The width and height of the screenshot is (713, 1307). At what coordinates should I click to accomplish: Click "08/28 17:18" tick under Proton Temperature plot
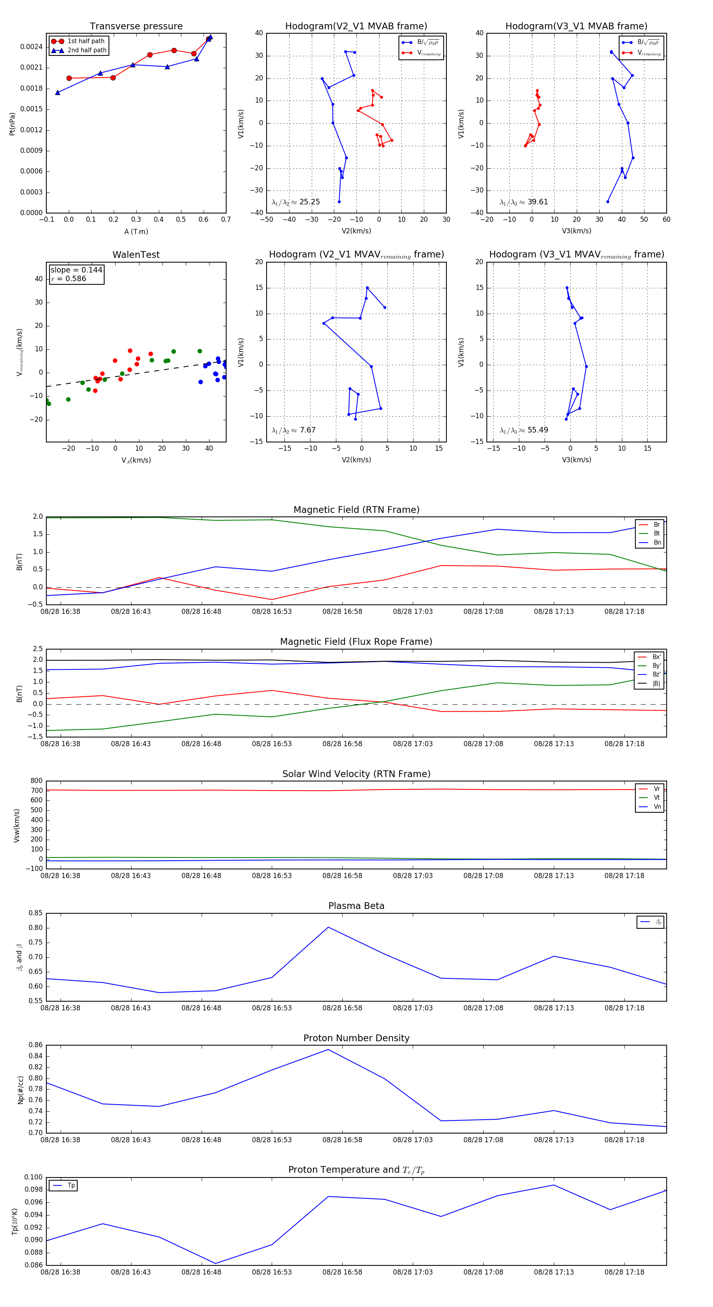tap(624, 1272)
